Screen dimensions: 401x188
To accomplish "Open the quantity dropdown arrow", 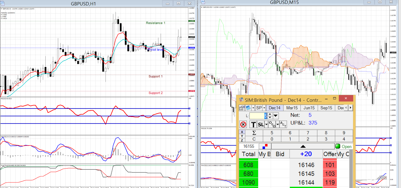I will (x=276, y=116).
